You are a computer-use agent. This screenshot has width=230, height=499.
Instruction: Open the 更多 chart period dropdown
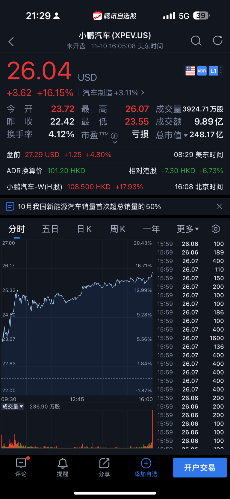187,229
